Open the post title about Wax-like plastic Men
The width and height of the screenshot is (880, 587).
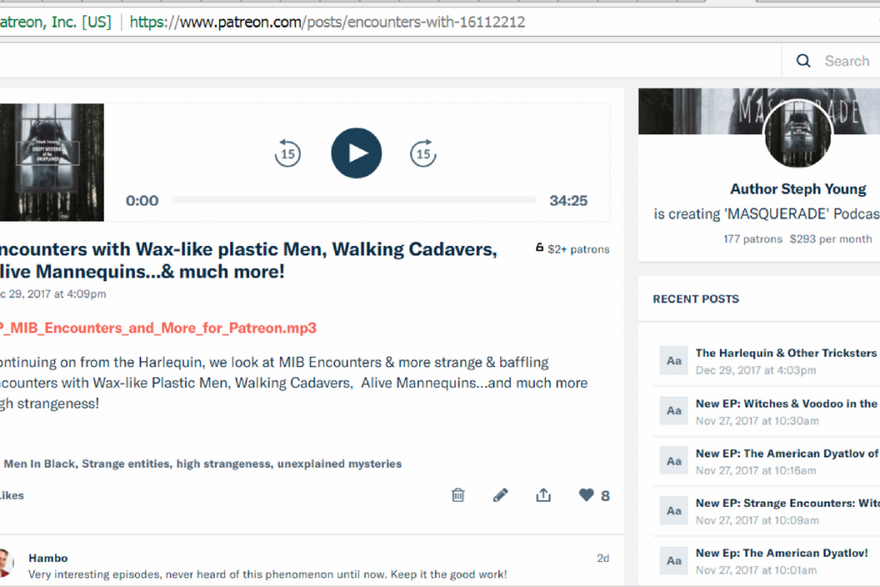[x=248, y=260]
